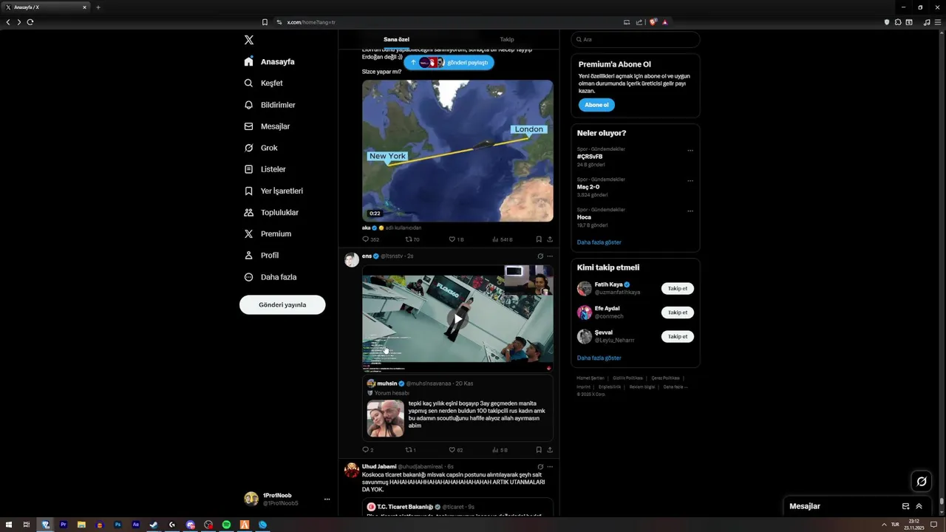
Task: Open the more menu on Uhud Jabami post
Action: click(550, 467)
